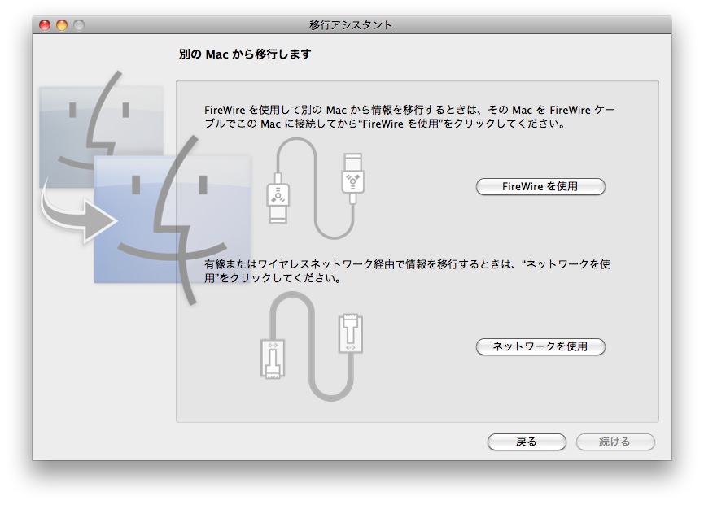
Task: Close the 移行アシスタント window
Action: click(45, 25)
